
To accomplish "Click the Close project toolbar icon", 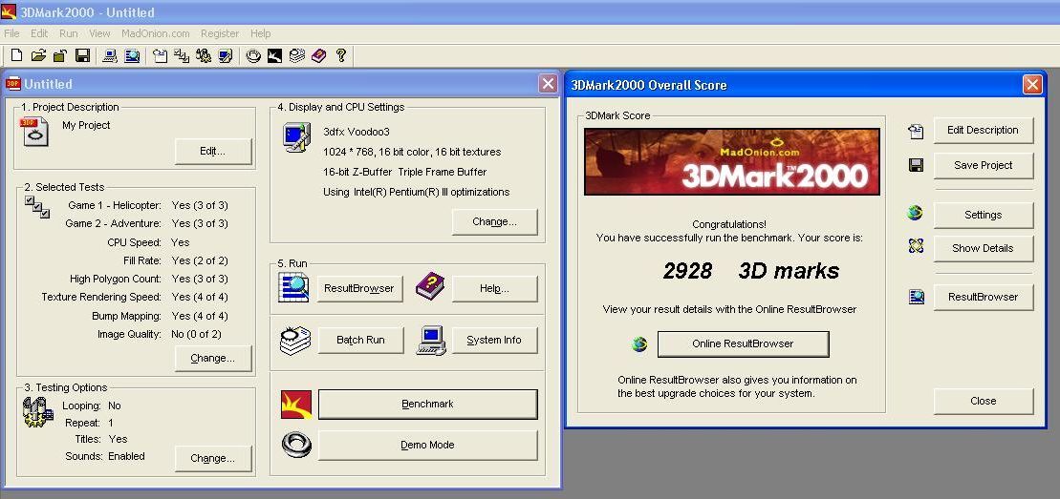I will (x=60, y=56).
